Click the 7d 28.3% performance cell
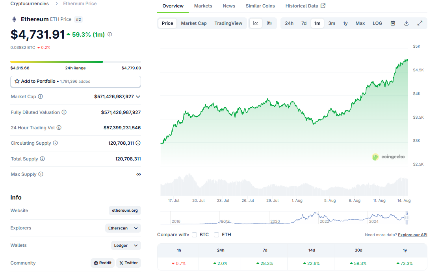This screenshot has width=440, height=276. [x=265, y=264]
